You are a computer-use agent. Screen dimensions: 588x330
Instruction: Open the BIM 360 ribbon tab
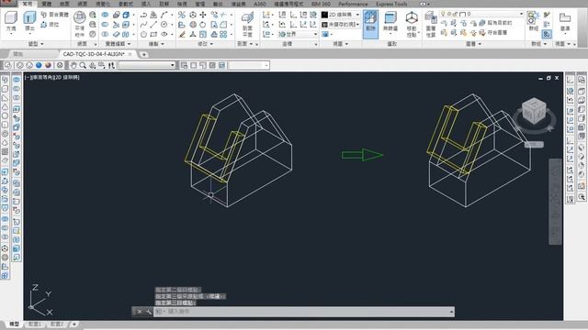[x=321, y=4]
